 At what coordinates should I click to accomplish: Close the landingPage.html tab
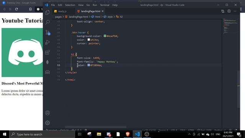103,11
